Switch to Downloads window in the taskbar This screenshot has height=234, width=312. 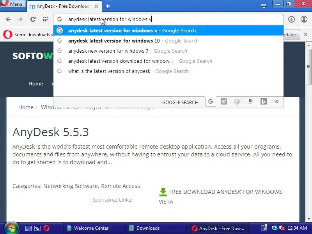(x=155, y=228)
